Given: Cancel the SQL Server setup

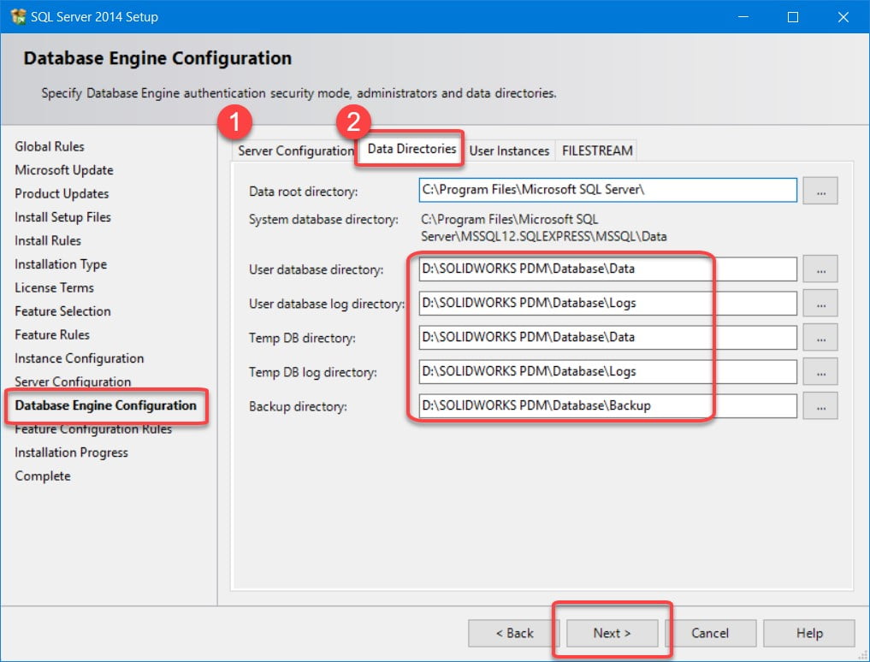Looking at the screenshot, I should (x=710, y=633).
